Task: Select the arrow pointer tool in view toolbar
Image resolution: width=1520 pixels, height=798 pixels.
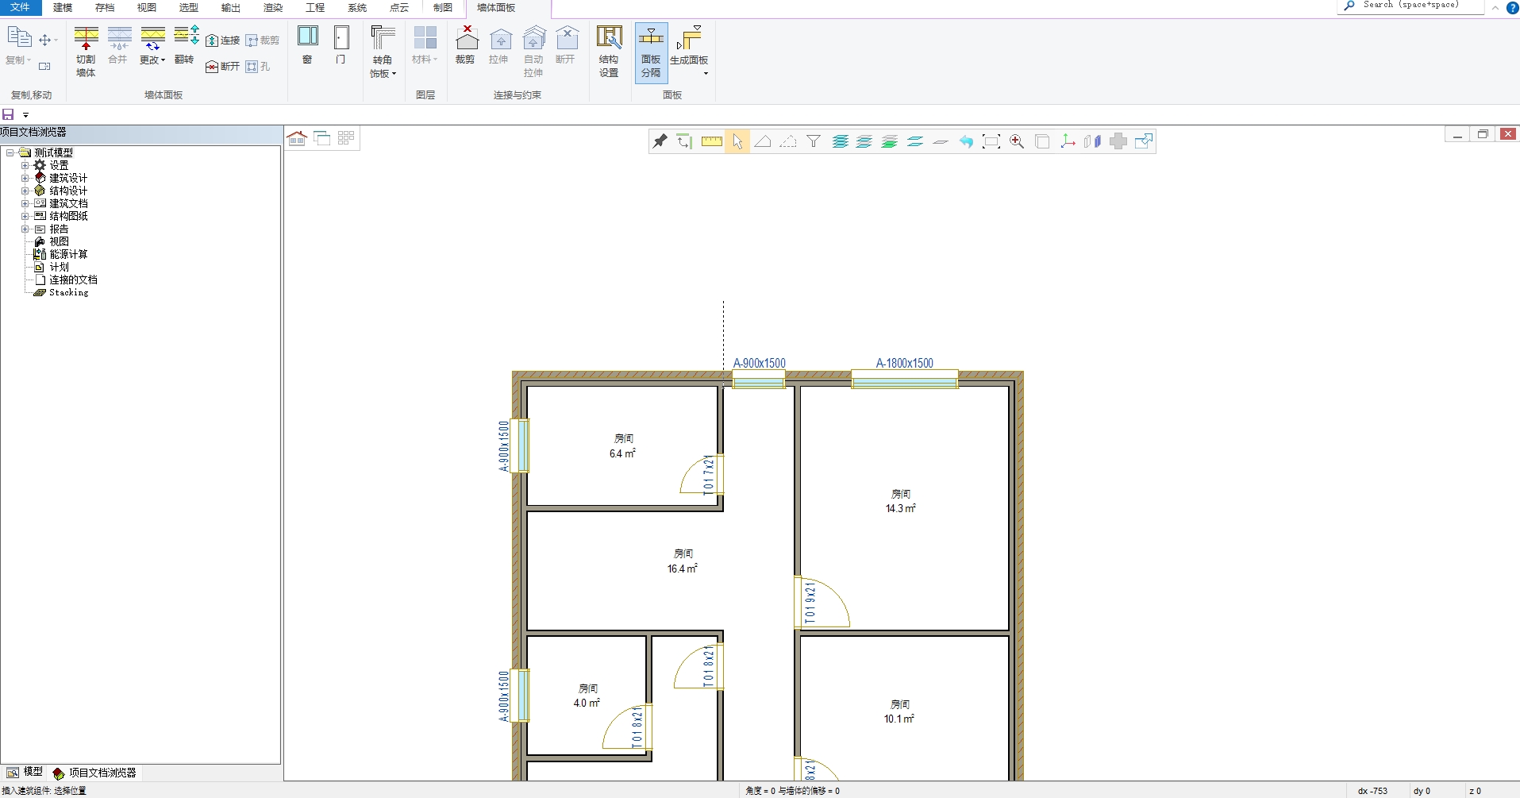Action: [737, 141]
